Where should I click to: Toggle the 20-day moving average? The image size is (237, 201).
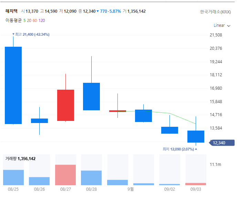pyautogui.click(x=29, y=21)
